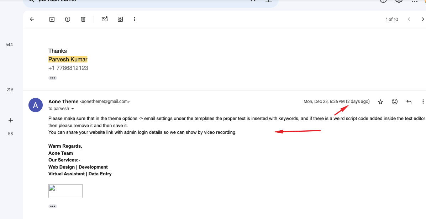Show newer conversation arrow
The width and height of the screenshot is (426, 219).
coord(409,19)
